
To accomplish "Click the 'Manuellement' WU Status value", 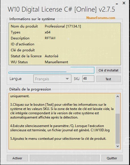I will coord(56,62).
